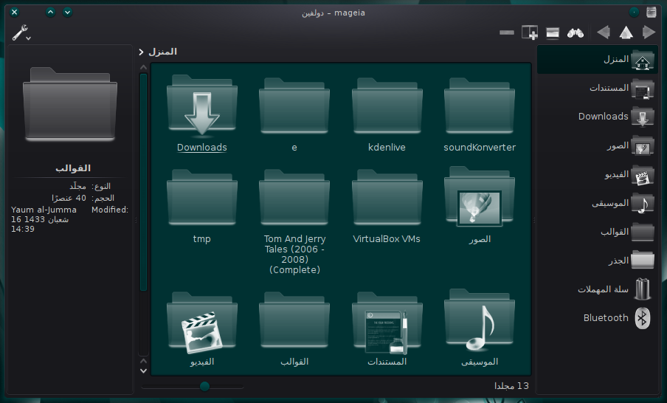The width and height of the screenshot is (667, 403).
Task: Select Downloads in places panel
Action: 597,117
